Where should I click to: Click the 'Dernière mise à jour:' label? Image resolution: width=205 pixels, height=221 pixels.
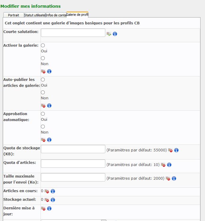click(19, 211)
